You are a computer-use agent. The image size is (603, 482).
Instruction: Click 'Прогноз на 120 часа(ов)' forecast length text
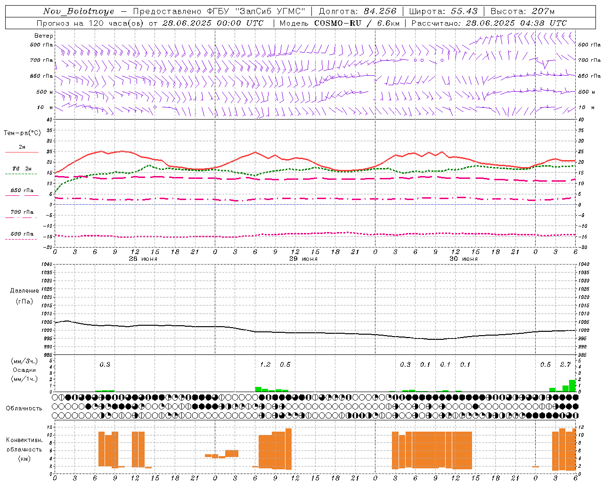[x=91, y=23]
